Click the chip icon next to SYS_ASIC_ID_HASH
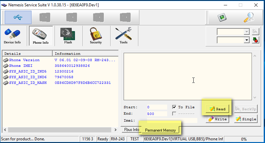265x143 pixels. 6,83
